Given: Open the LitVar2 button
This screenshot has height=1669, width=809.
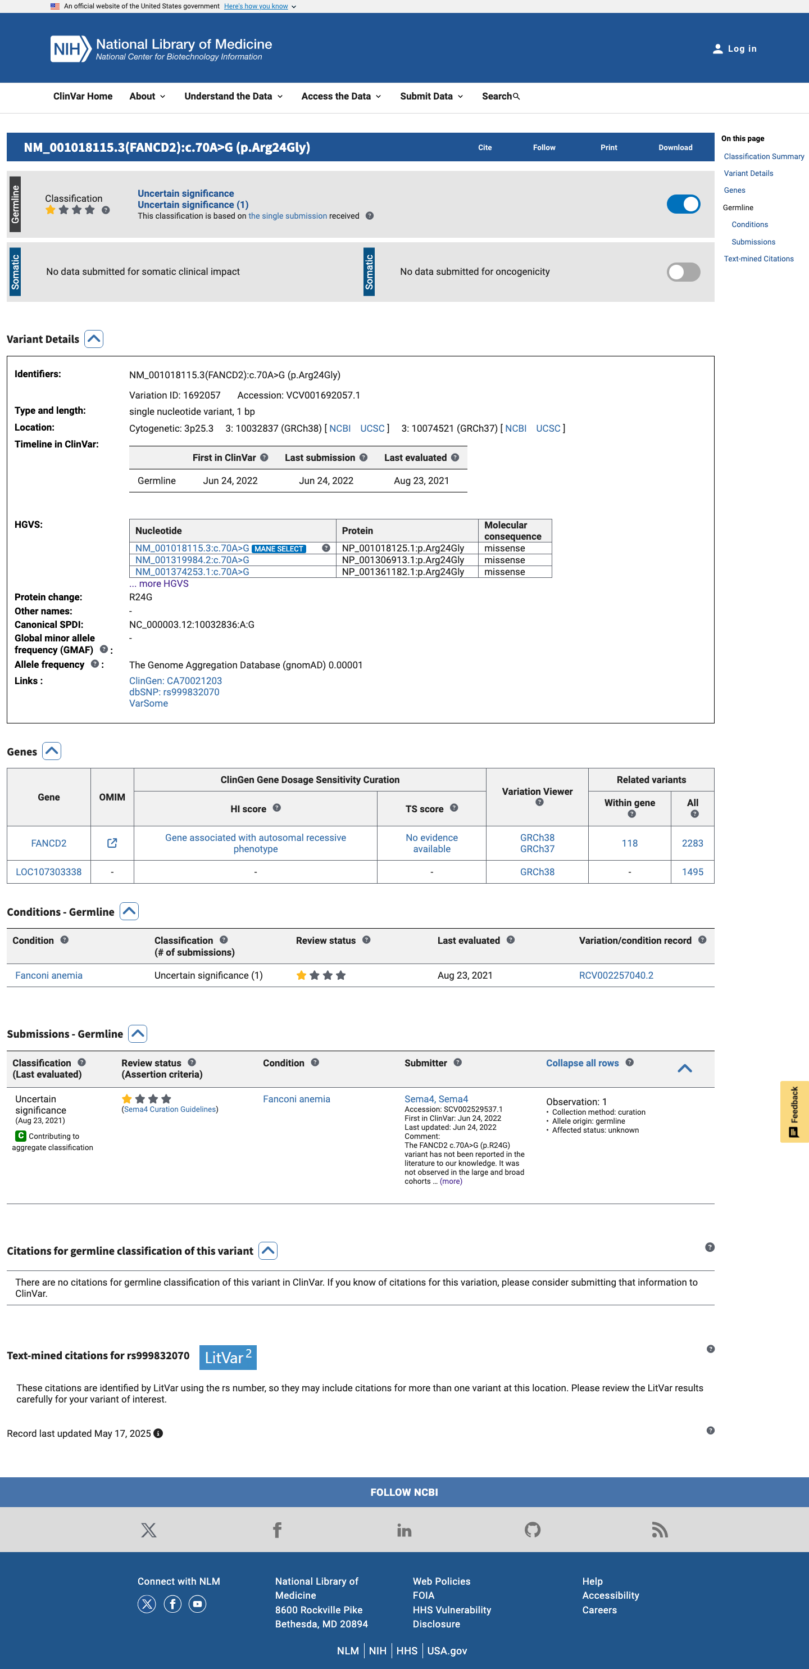Looking at the screenshot, I should point(228,1358).
